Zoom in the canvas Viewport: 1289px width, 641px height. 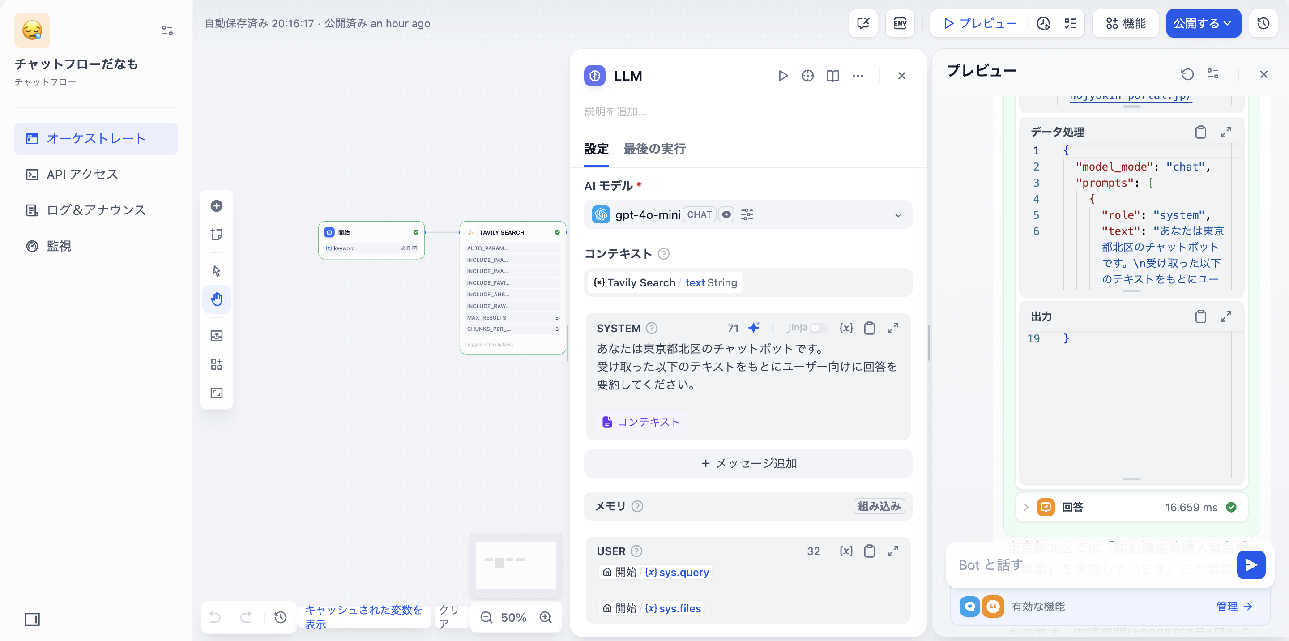[546, 617]
